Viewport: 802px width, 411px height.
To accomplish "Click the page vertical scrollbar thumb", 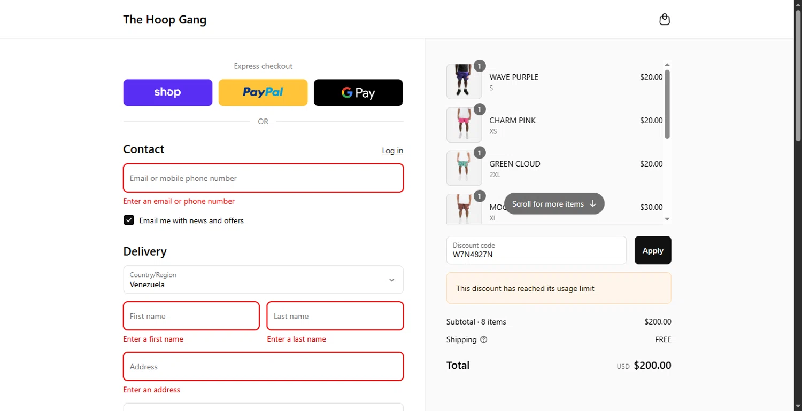I will coord(798,77).
